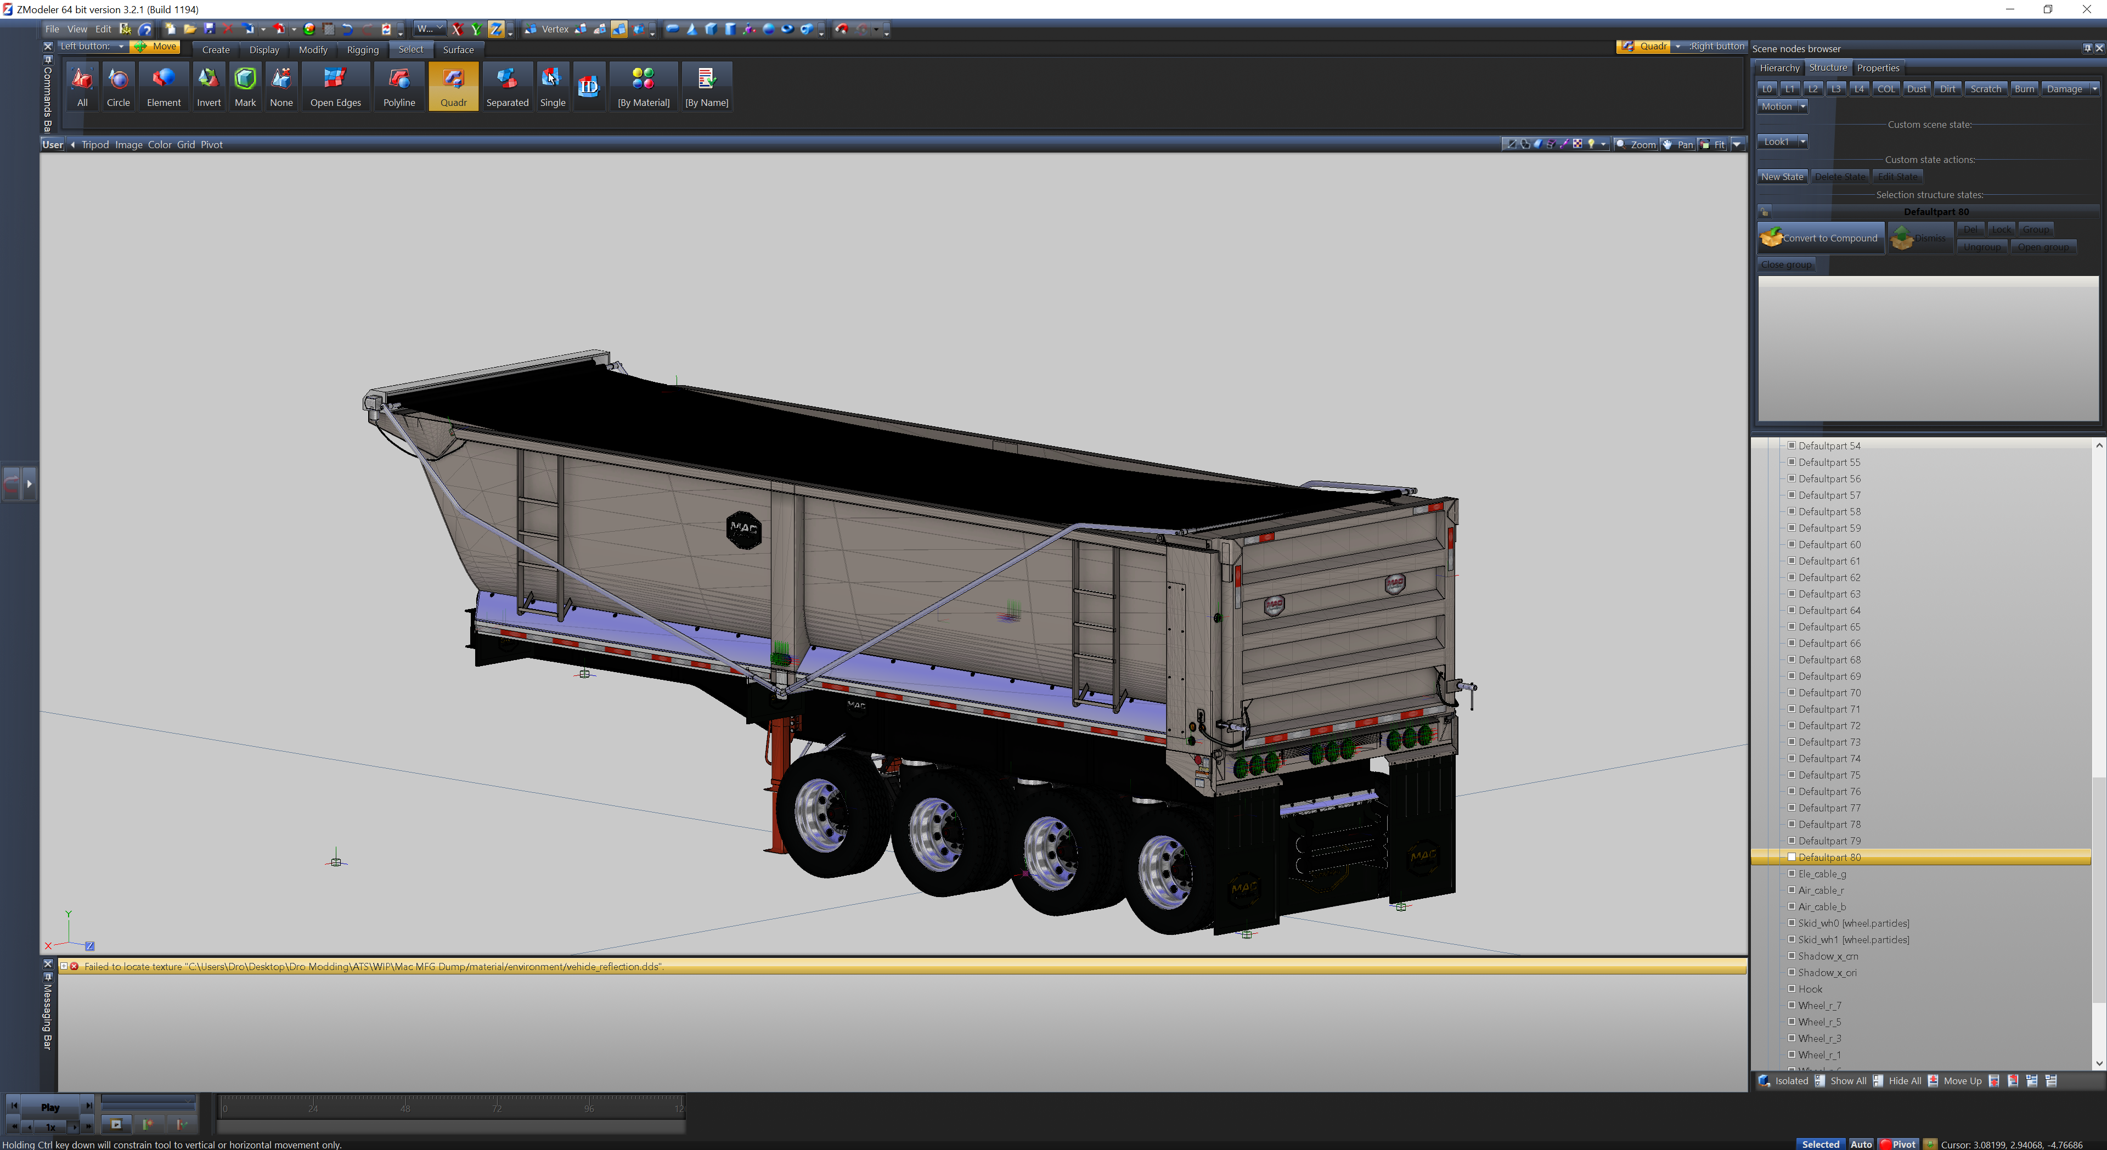Toggle visibility checkbox for Defaultpart 80
Viewport: 2107px width, 1150px height.
[x=1791, y=857]
